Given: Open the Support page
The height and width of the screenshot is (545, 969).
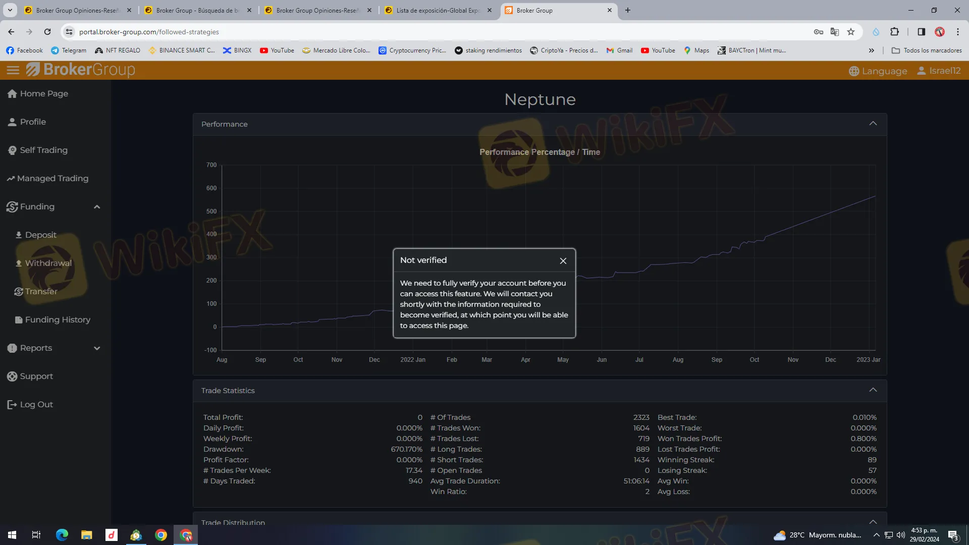Looking at the screenshot, I should coord(30,376).
